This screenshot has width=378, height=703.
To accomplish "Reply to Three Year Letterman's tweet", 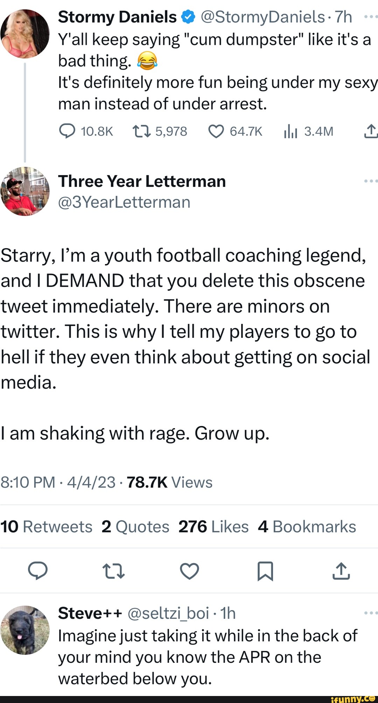I will (38, 571).
